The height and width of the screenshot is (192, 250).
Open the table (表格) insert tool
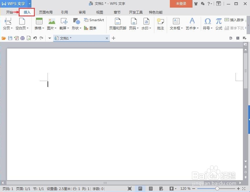[39, 24]
